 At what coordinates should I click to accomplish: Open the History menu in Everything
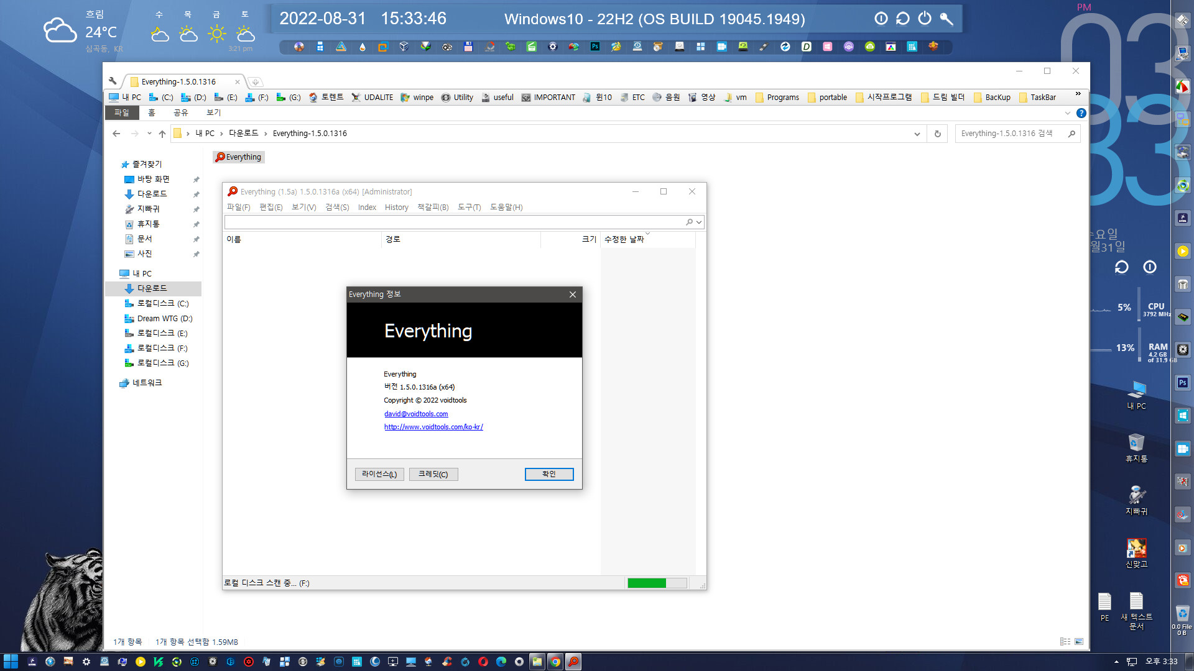(x=396, y=208)
